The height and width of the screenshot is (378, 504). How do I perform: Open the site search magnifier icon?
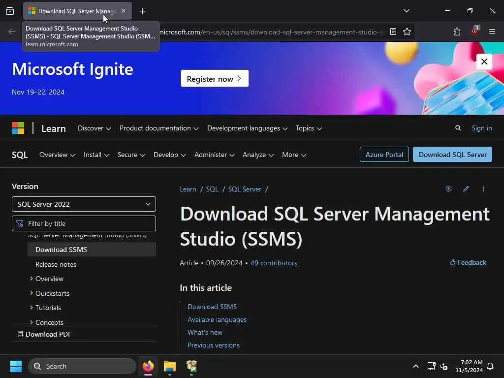tap(458, 128)
